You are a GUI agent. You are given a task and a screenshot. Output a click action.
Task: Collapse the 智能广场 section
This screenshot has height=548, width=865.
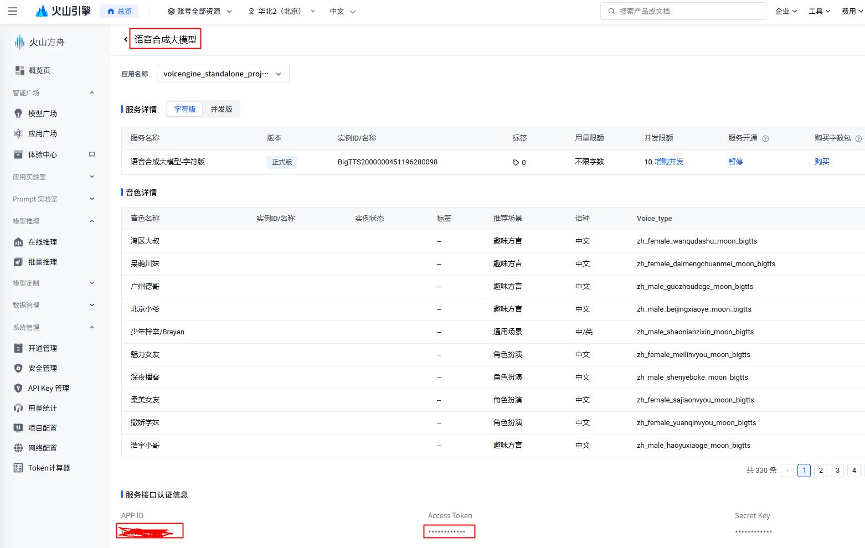92,92
